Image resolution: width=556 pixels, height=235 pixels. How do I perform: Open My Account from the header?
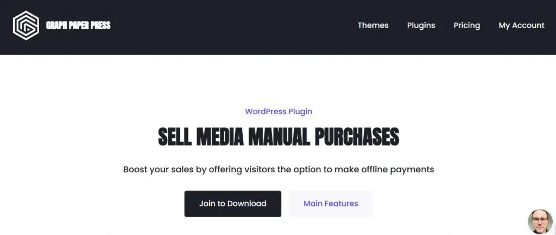click(x=521, y=25)
